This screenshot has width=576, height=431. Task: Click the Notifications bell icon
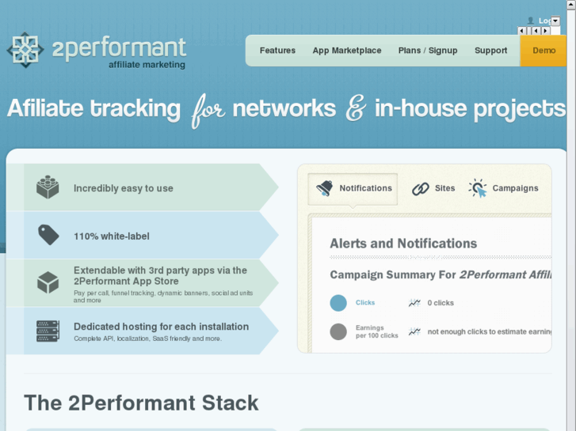325,188
